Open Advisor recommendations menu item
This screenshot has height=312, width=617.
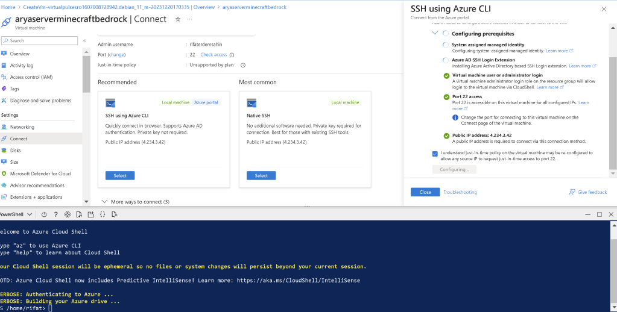(x=41, y=185)
